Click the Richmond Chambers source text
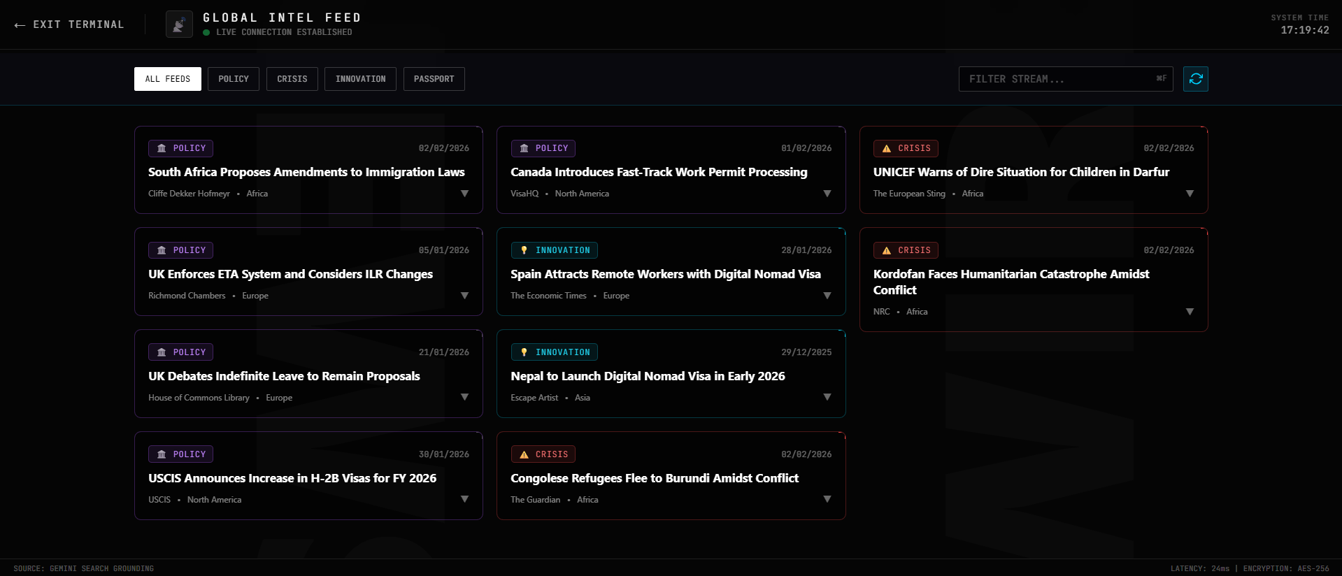The width and height of the screenshot is (1342, 576). pyautogui.click(x=187, y=296)
